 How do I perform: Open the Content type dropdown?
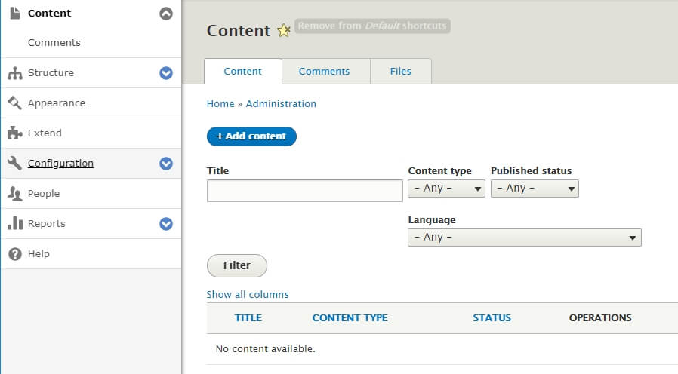point(446,189)
